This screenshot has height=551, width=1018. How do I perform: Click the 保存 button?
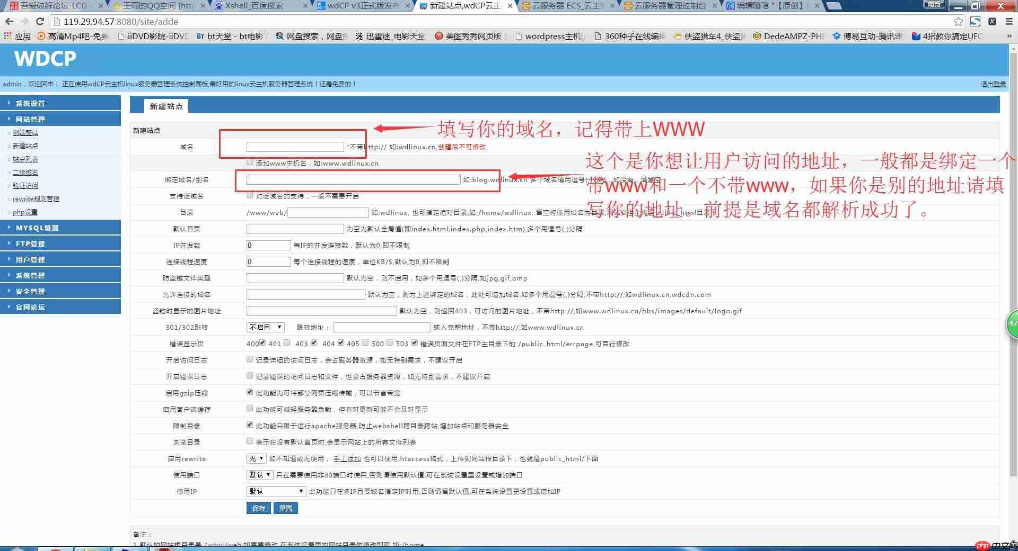click(x=258, y=508)
